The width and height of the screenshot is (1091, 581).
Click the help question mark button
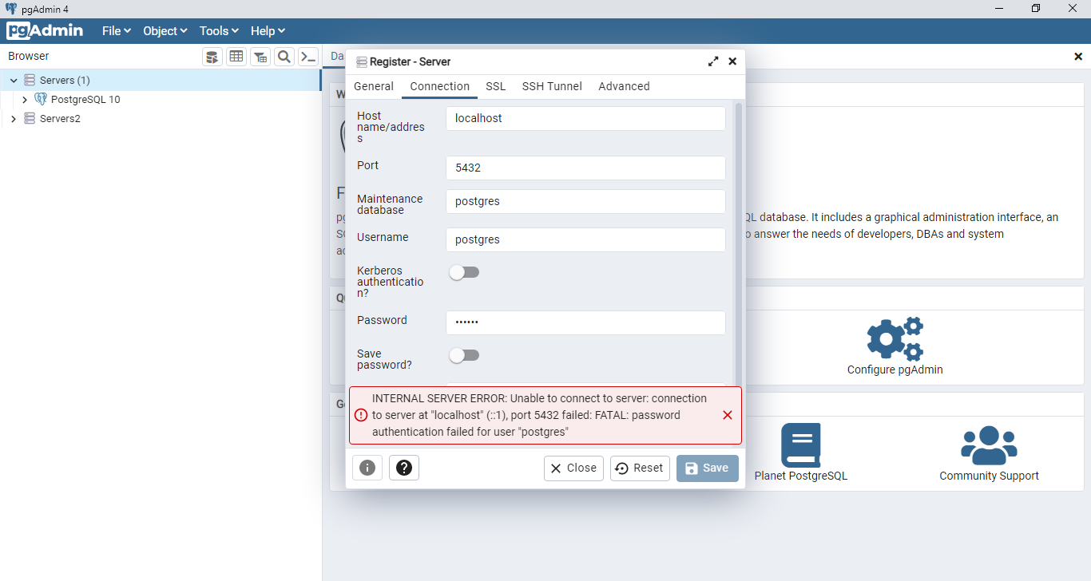tap(404, 468)
